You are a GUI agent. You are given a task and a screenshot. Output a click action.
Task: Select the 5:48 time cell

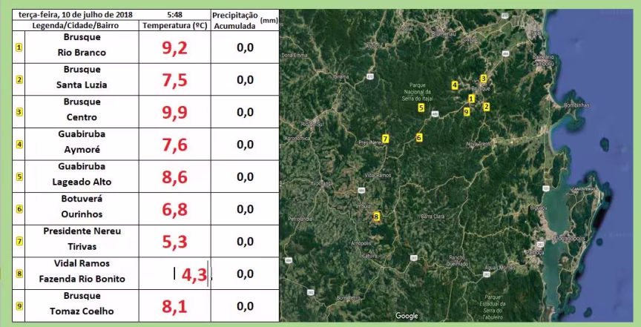pyautogui.click(x=174, y=14)
